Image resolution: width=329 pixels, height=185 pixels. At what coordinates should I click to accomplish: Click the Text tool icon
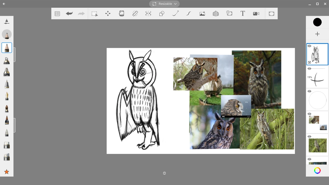243,13
